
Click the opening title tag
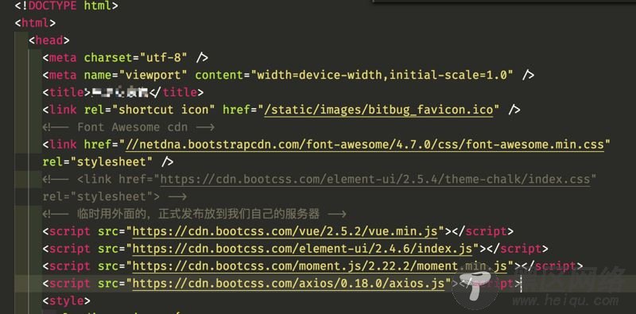click(67, 92)
